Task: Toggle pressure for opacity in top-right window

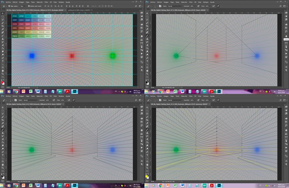Action: (198, 6)
